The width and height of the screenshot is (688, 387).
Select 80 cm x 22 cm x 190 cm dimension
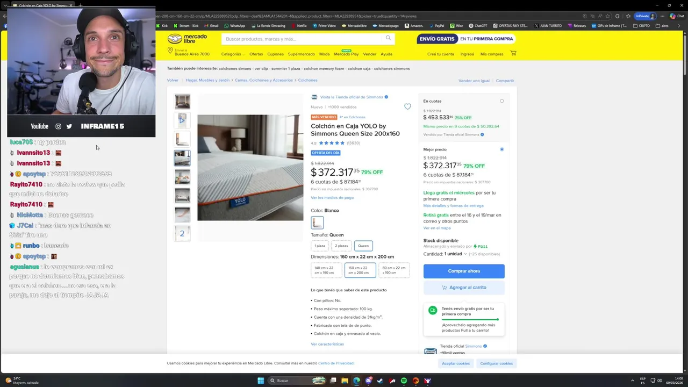tap(393, 270)
